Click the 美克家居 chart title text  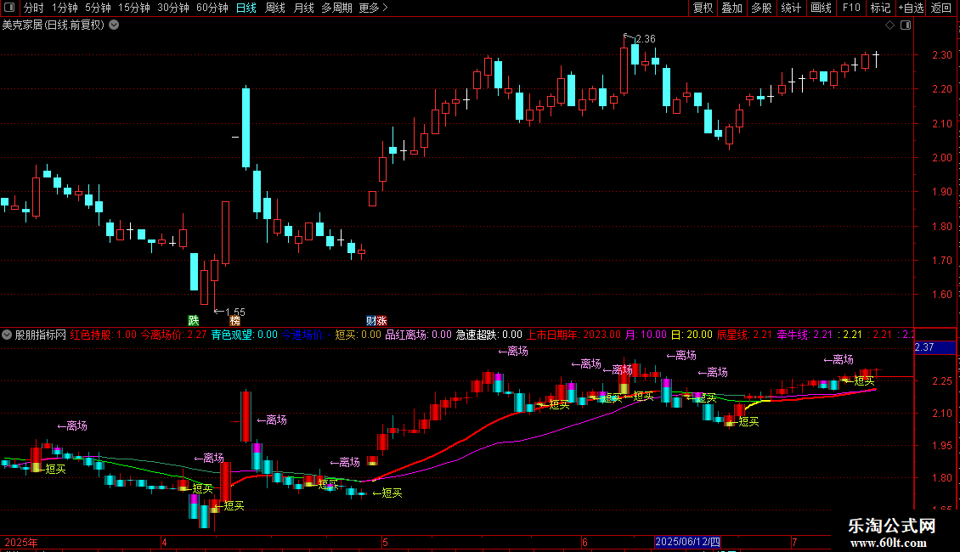point(54,25)
